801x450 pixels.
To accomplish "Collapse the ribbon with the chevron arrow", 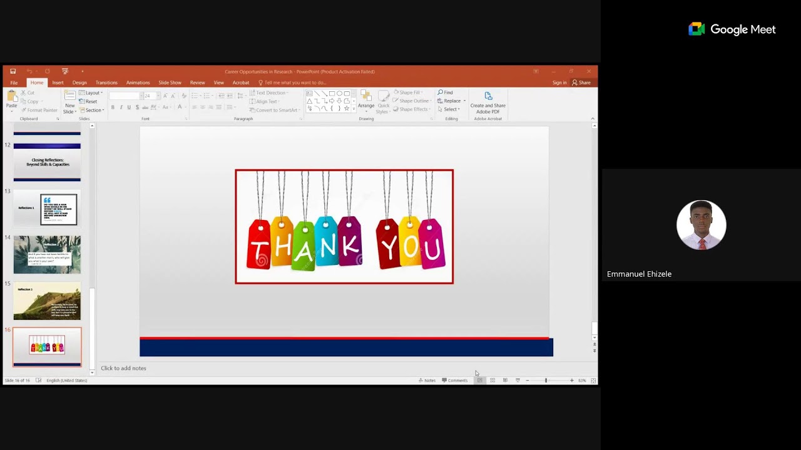I will click(593, 119).
